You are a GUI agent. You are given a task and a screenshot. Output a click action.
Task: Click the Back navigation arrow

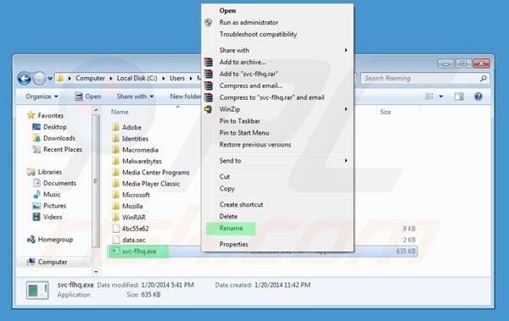(x=25, y=79)
